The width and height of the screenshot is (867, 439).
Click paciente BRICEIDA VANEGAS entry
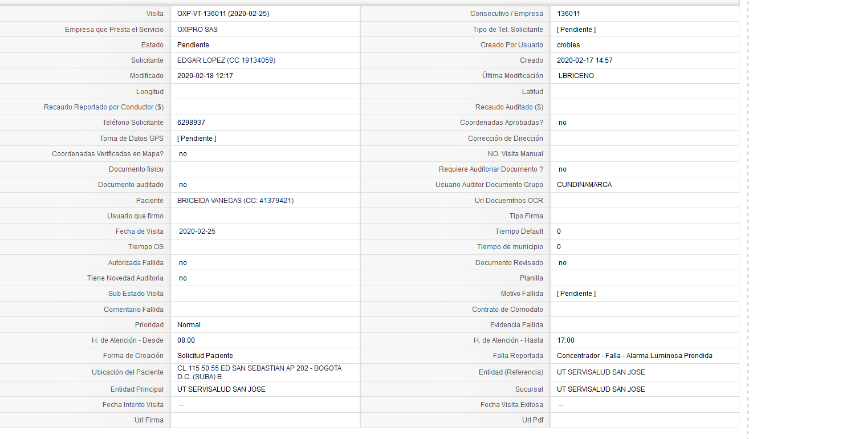tap(235, 201)
